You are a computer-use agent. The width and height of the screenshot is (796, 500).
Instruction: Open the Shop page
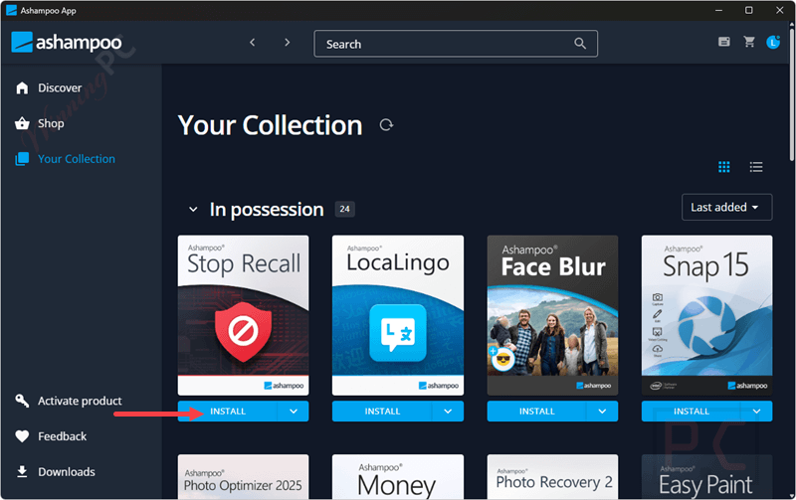(x=40, y=123)
